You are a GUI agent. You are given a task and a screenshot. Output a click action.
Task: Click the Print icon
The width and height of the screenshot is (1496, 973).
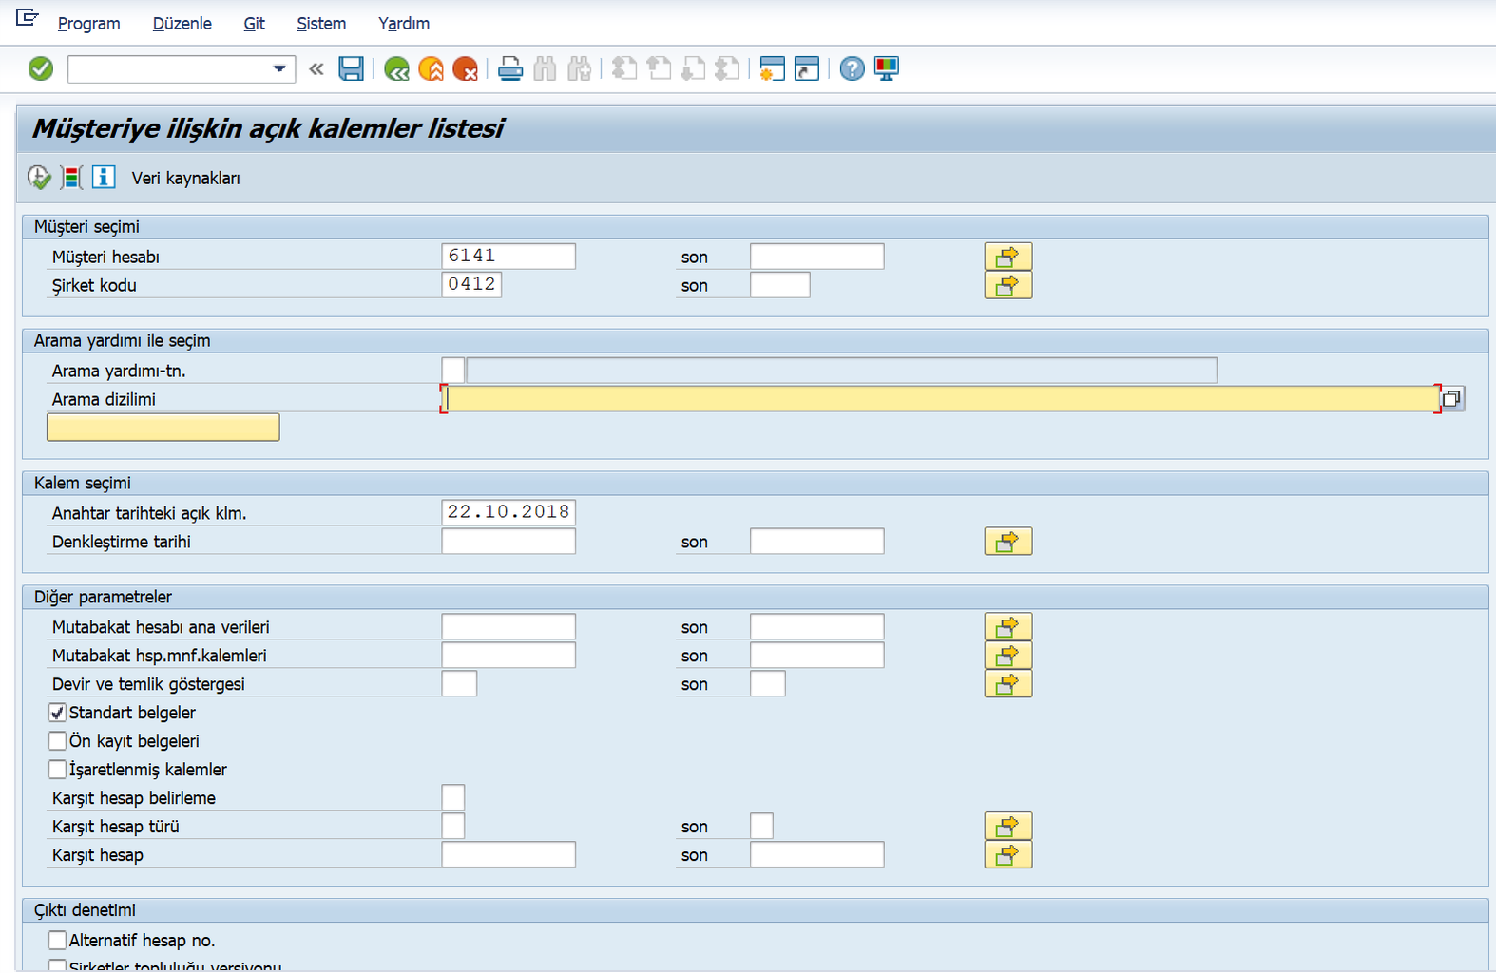(510, 68)
